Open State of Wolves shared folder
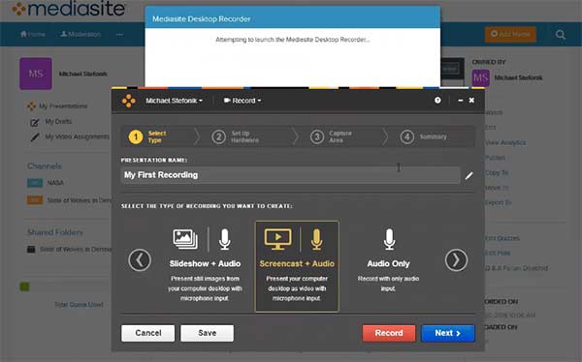 click(x=69, y=250)
